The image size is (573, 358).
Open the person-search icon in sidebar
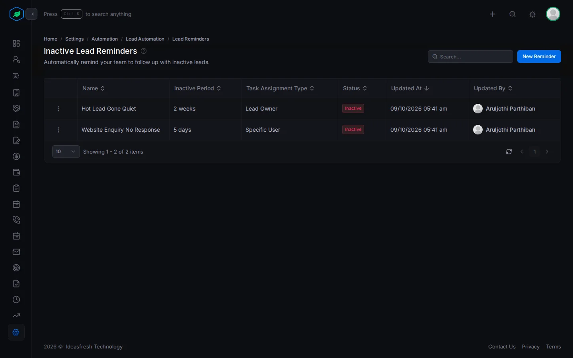(16, 59)
